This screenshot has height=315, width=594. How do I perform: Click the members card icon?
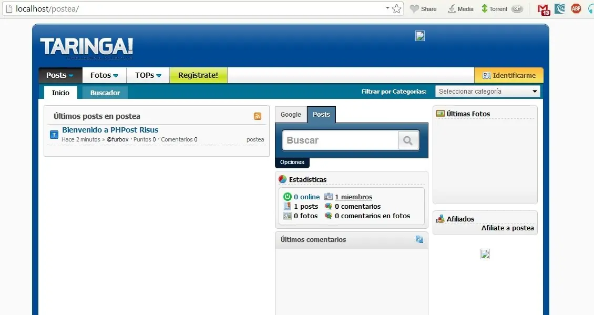(329, 197)
